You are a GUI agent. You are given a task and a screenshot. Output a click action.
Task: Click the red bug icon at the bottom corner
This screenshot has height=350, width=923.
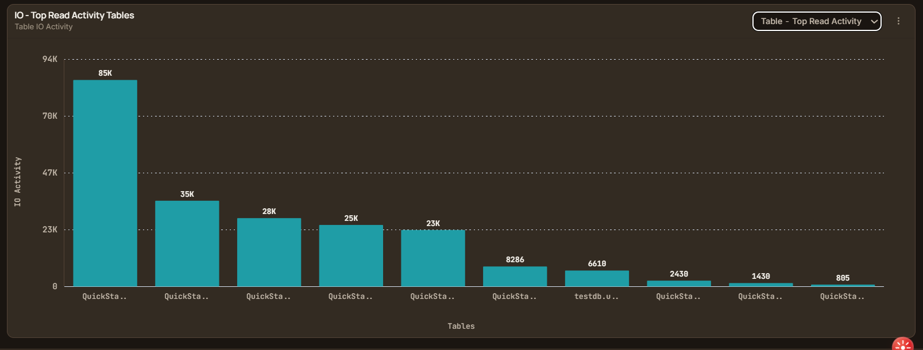pos(903,344)
